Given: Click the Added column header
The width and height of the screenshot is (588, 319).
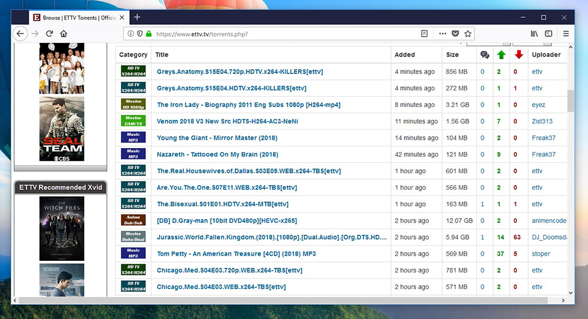Looking at the screenshot, I should 405,55.
